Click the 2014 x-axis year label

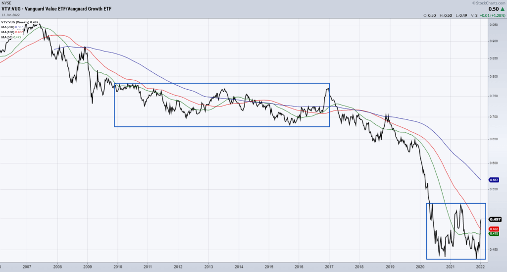239,267
